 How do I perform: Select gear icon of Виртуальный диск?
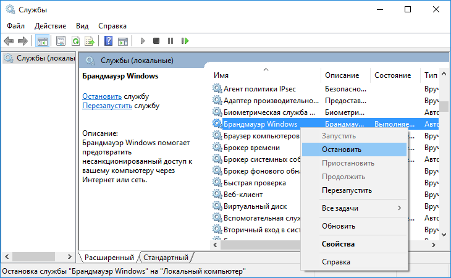coord(217,206)
